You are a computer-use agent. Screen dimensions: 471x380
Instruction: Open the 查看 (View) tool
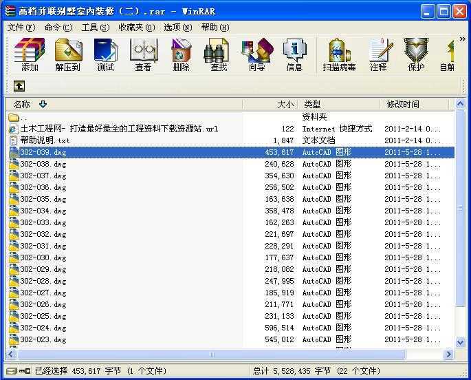[x=143, y=54]
